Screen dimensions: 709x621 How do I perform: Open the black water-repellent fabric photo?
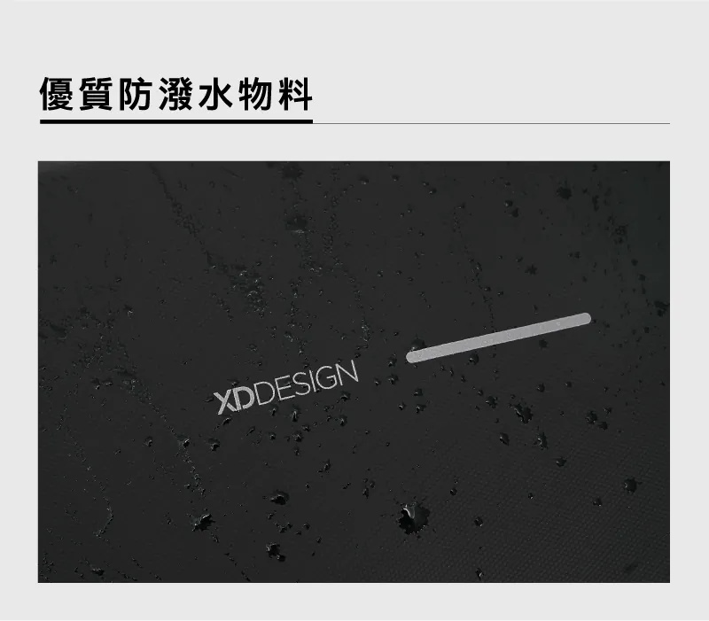354,371
